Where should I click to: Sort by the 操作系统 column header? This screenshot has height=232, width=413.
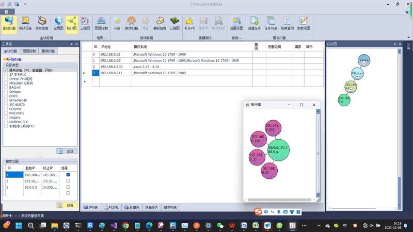click(x=192, y=47)
